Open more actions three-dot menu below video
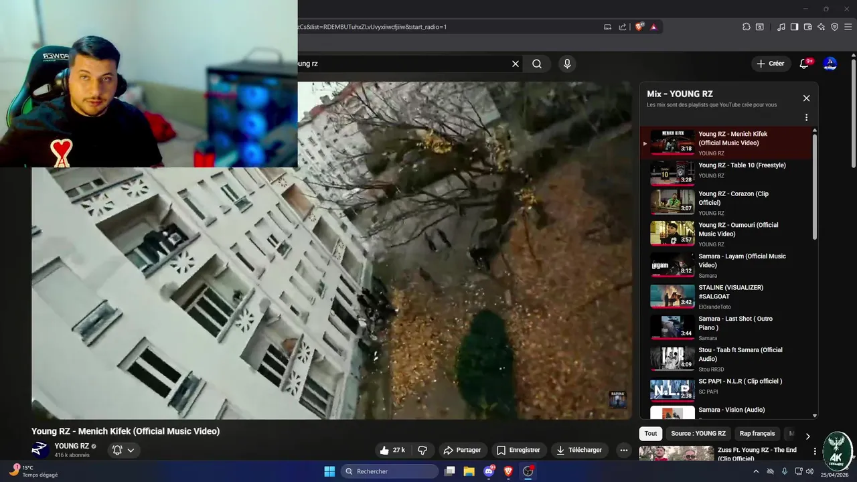Image resolution: width=857 pixels, height=482 pixels. (624, 450)
